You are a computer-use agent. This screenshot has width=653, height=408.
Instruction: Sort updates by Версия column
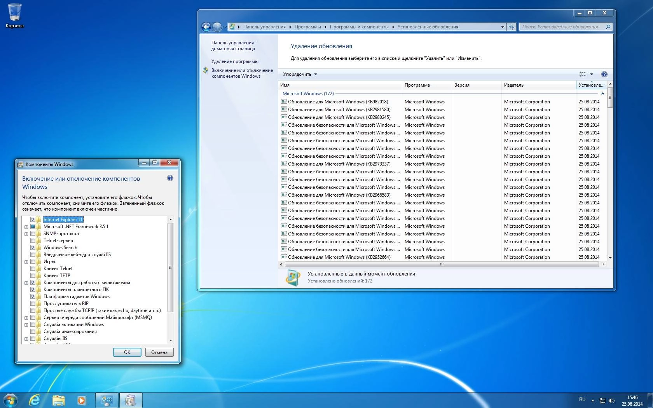tap(477, 85)
